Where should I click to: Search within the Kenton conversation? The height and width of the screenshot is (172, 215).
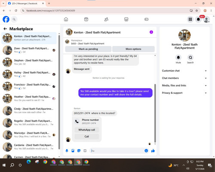tap(190, 58)
